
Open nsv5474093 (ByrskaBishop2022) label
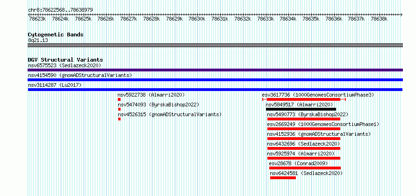click(158, 105)
